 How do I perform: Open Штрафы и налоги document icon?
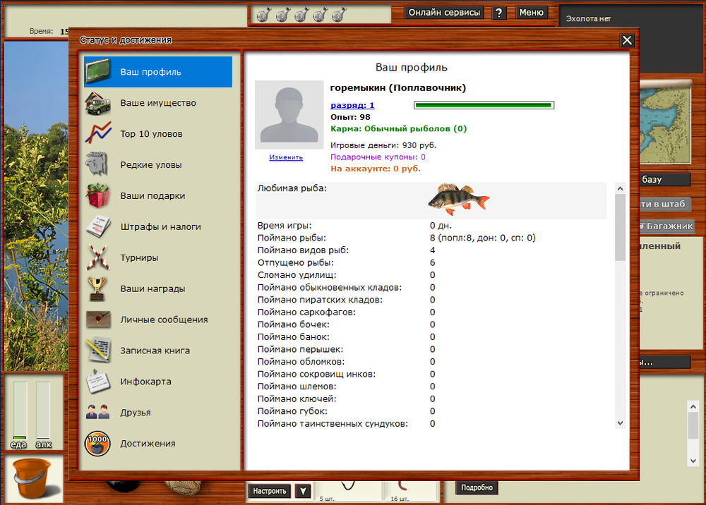[98, 227]
